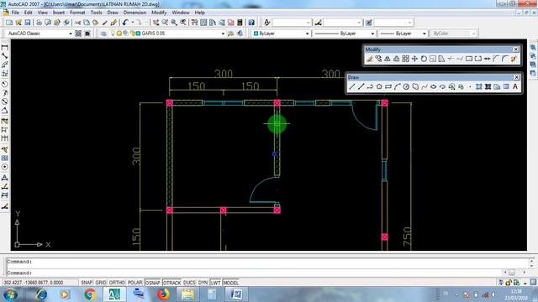Image resolution: width=538 pixels, height=302 pixels.
Task: Toggle ORTHO mode in status bar
Action: coord(117,283)
